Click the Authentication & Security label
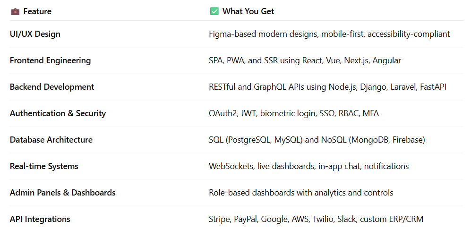The image size is (471, 238). pyautogui.click(x=58, y=113)
